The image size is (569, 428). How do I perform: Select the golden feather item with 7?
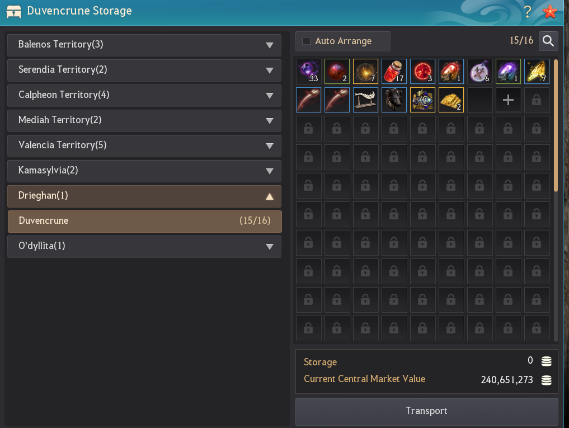coord(537,71)
